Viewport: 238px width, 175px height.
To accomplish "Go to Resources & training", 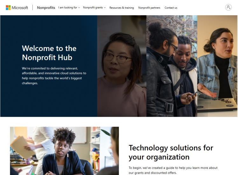I will (x=122, y=8).
